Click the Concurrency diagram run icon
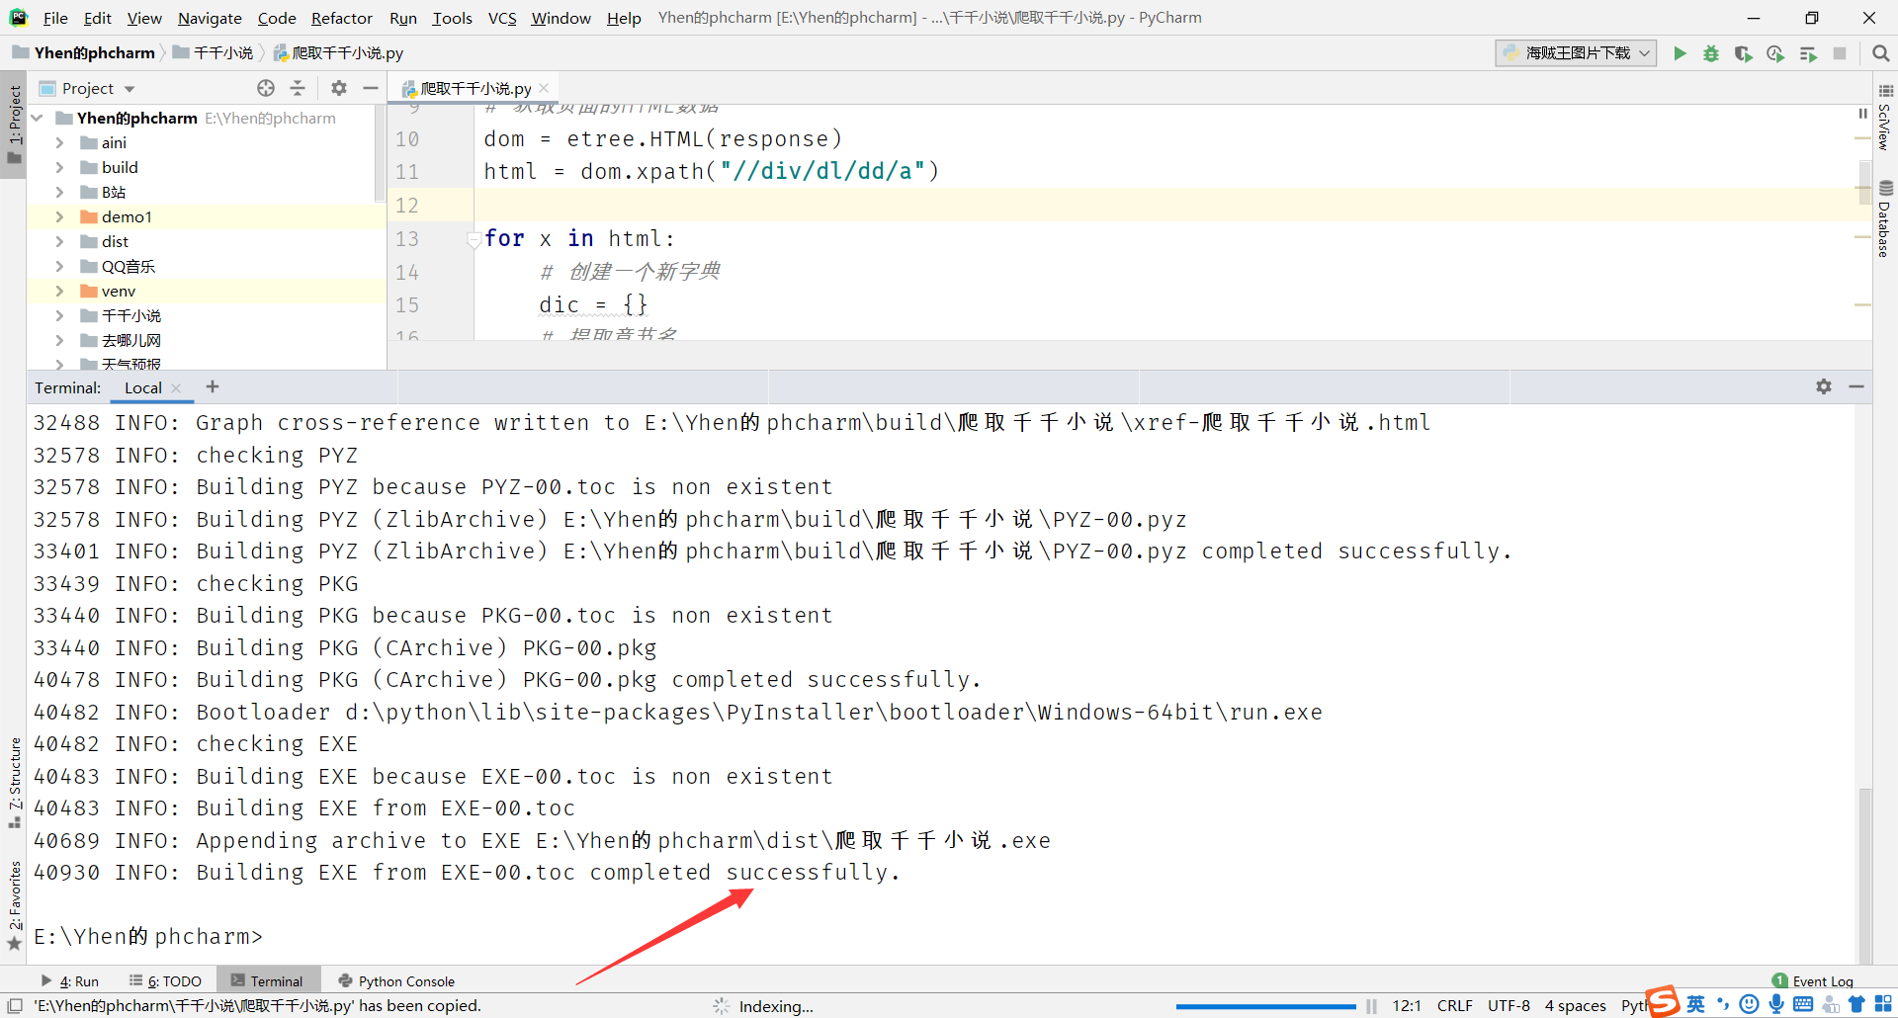Viewport: 1898px width, 1018px height. [x=1808, y=53]
